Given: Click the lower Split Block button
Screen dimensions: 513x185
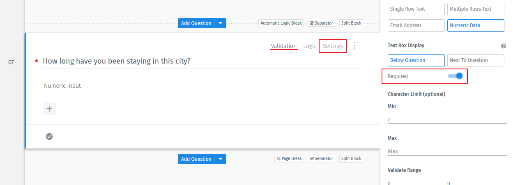Looking at the screenshot, I should 351,158.
